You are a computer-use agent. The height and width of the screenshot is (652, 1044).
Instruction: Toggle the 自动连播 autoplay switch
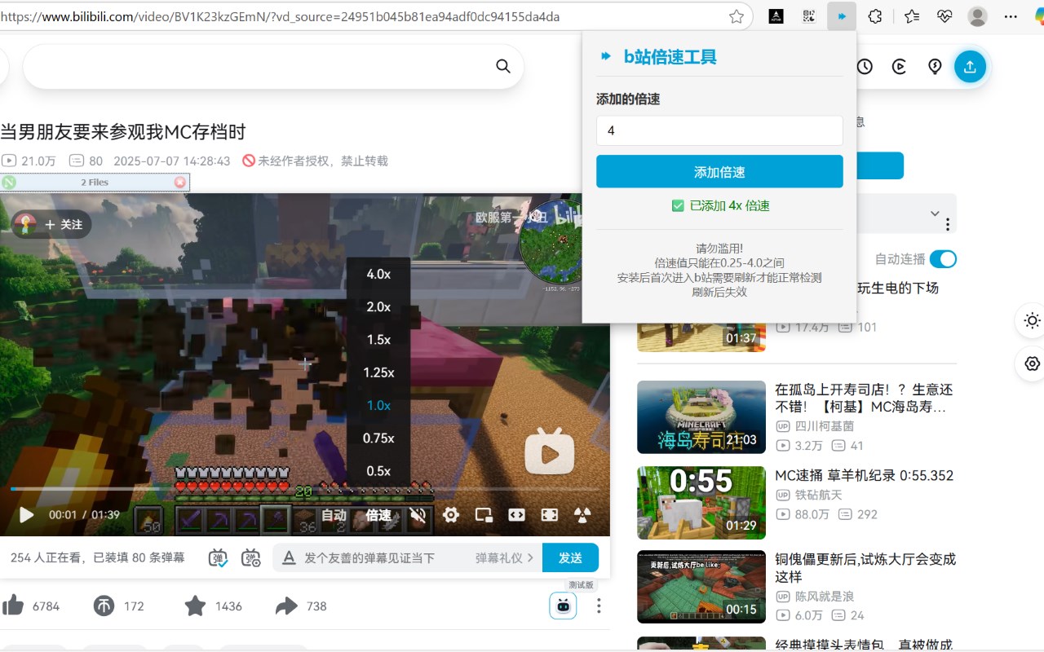[x=943, y=259]
